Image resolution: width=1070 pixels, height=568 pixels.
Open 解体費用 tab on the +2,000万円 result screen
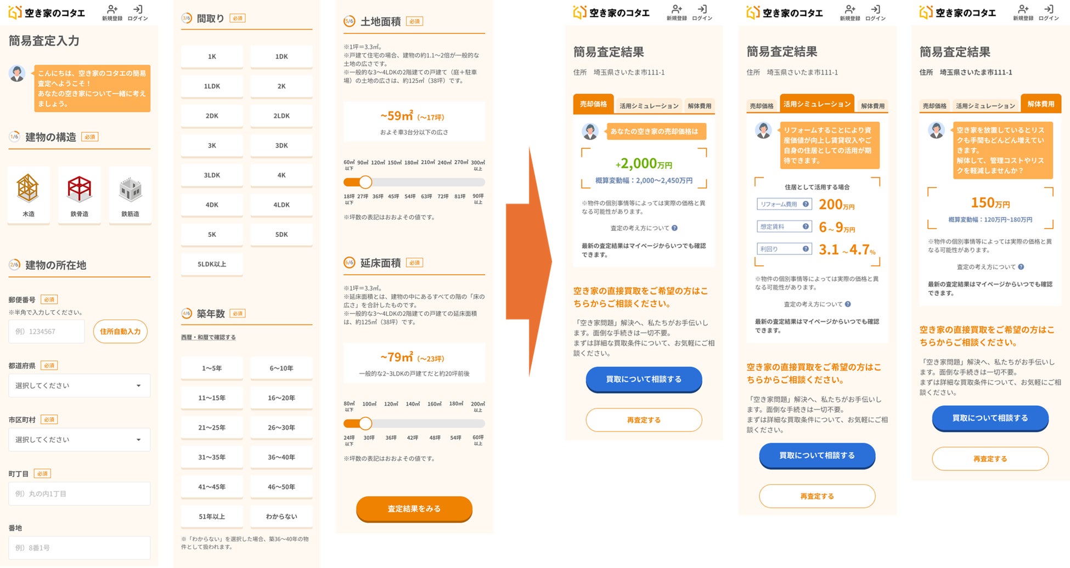click(x=700, y=106)
